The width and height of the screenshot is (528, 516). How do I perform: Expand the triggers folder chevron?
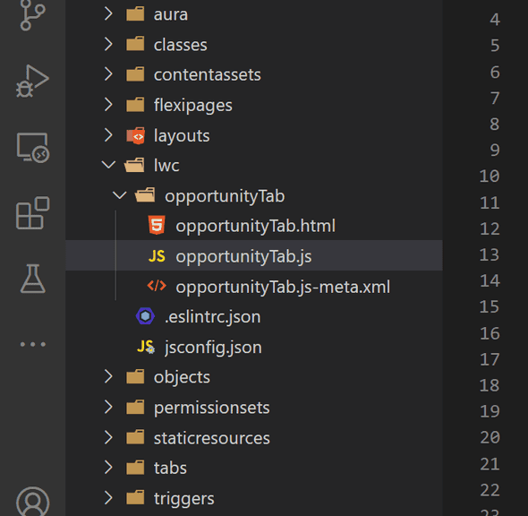(108, 497)
